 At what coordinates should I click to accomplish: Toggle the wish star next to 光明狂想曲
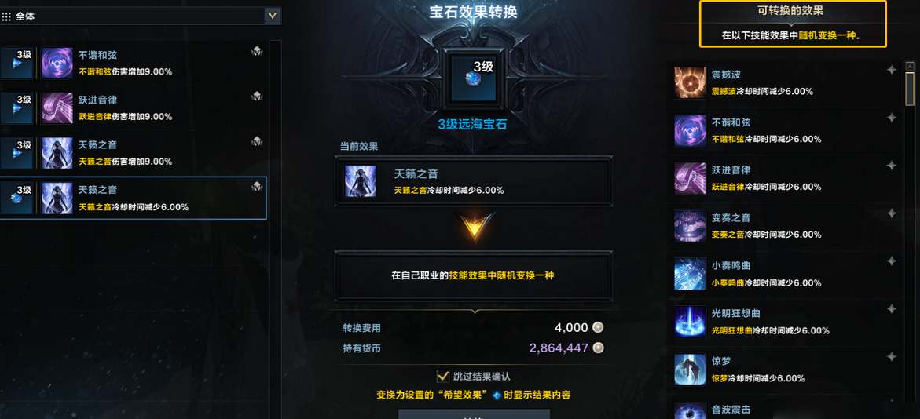pos(891,309)
